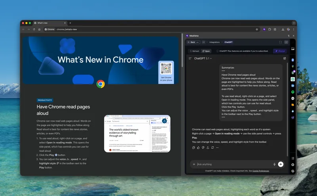The height and width of the screenshot is (196, 317).
Task: Add attachment with the plus icon
Action: pyautogui.click(x=194, y=164)
